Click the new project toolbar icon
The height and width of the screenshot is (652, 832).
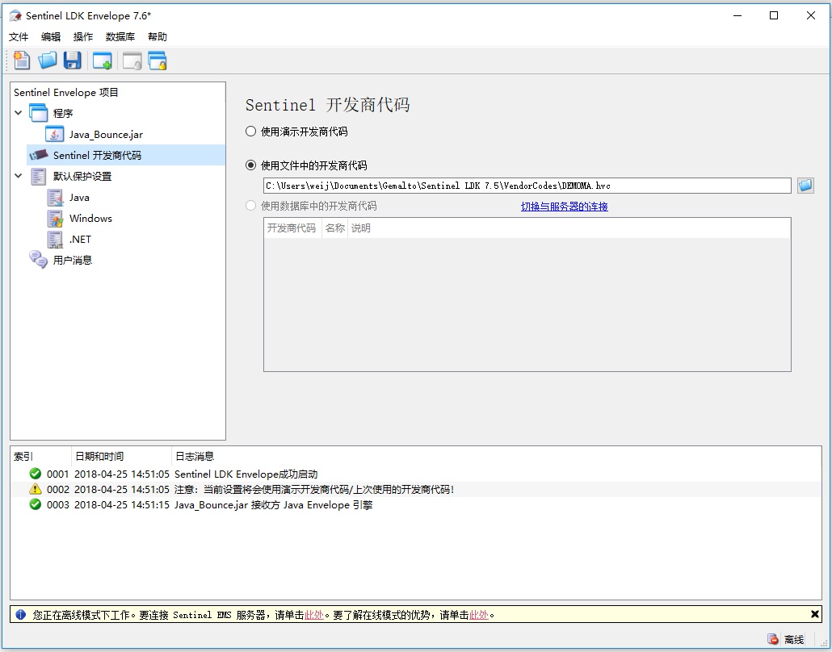point(22,61)
